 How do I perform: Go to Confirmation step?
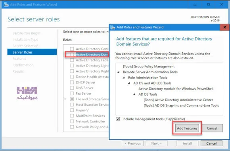(x=23, y=65)
